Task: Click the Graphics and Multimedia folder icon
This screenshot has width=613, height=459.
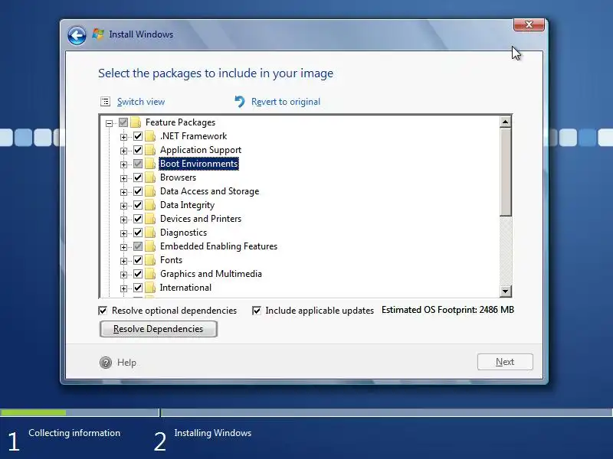Action: click(150, 274)
